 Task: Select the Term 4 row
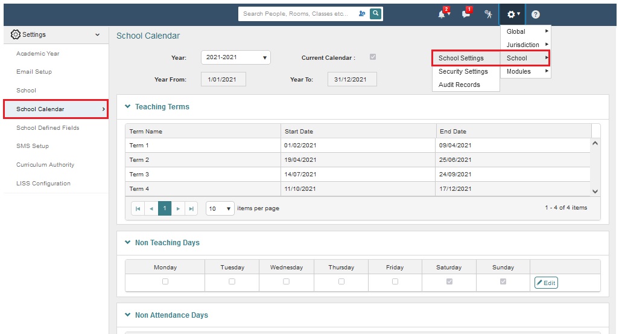click(x=358, y=189)
